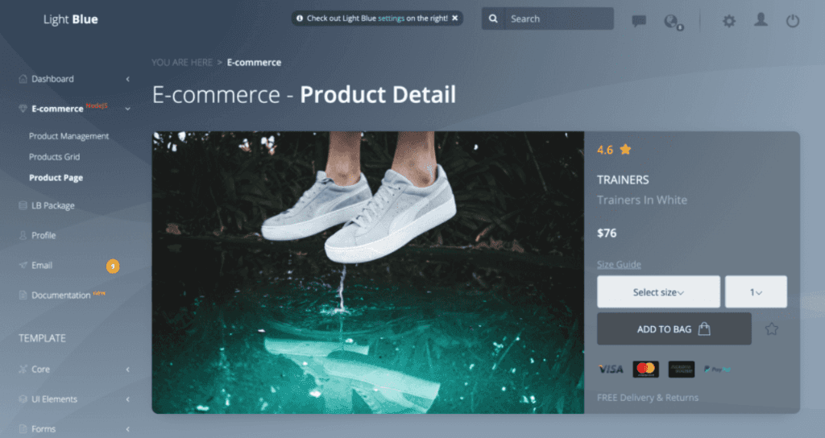Click the 4.6 rating value
The height and width of the screenshot is (438, 825).
pos(605,150)
